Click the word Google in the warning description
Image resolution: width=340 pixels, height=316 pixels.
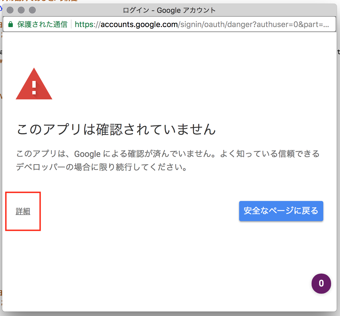pos(87,154)
